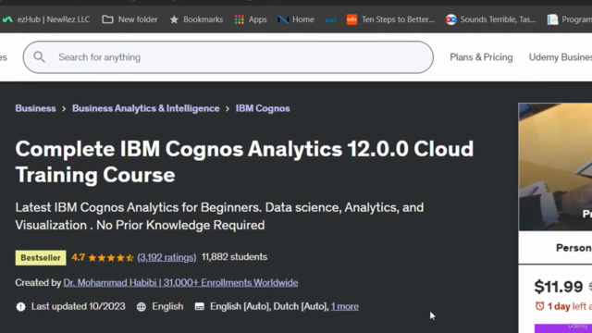Screen dimensions: 592x333
Task: Open the Program bookmark
Action: [x=570, y=19]
